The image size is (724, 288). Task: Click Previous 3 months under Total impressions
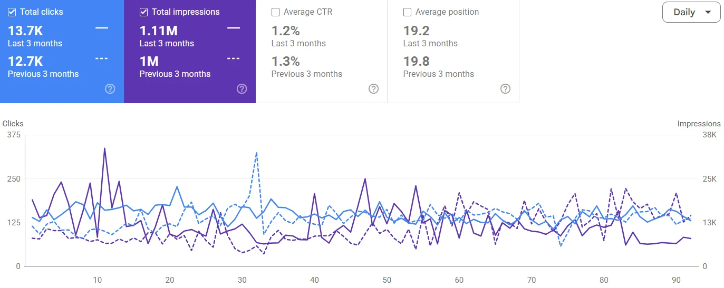(x=175, y=74)
